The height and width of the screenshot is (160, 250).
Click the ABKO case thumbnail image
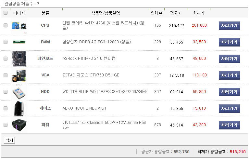(x=19, y=108)
